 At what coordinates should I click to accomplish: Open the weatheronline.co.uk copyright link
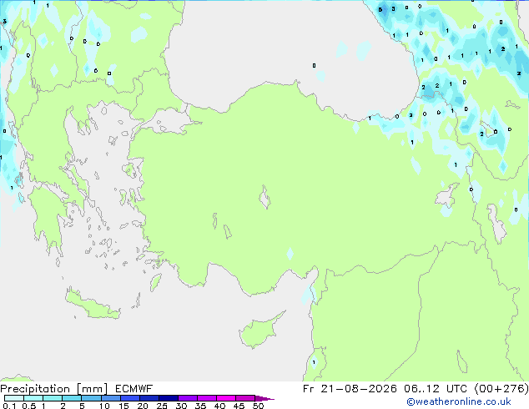coord(459,401)
